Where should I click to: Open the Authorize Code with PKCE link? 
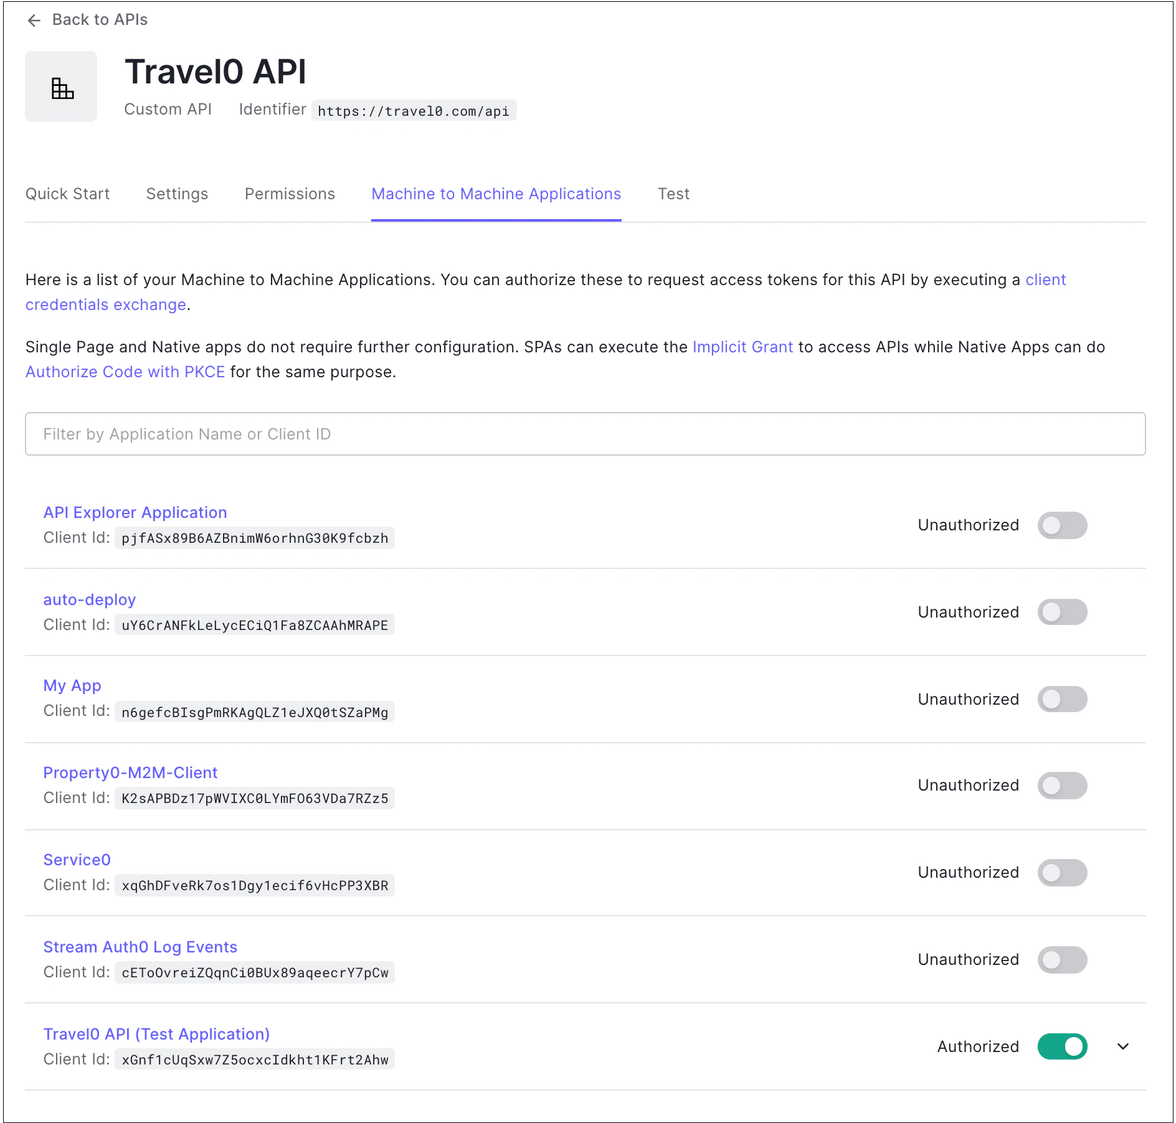(125, 372)
